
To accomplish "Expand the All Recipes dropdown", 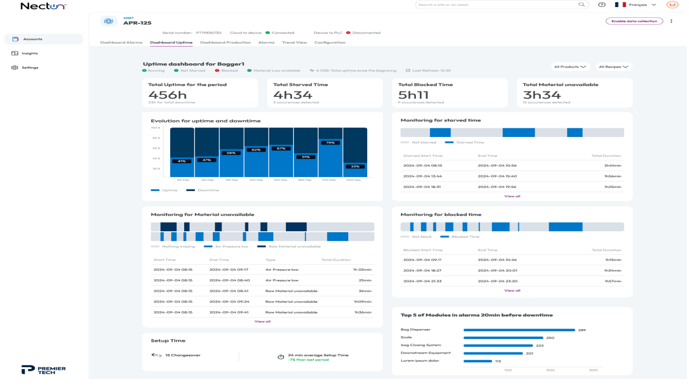I will pos(614,67).
